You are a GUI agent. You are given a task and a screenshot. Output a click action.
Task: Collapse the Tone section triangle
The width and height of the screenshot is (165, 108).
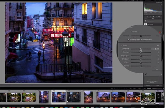121,45
